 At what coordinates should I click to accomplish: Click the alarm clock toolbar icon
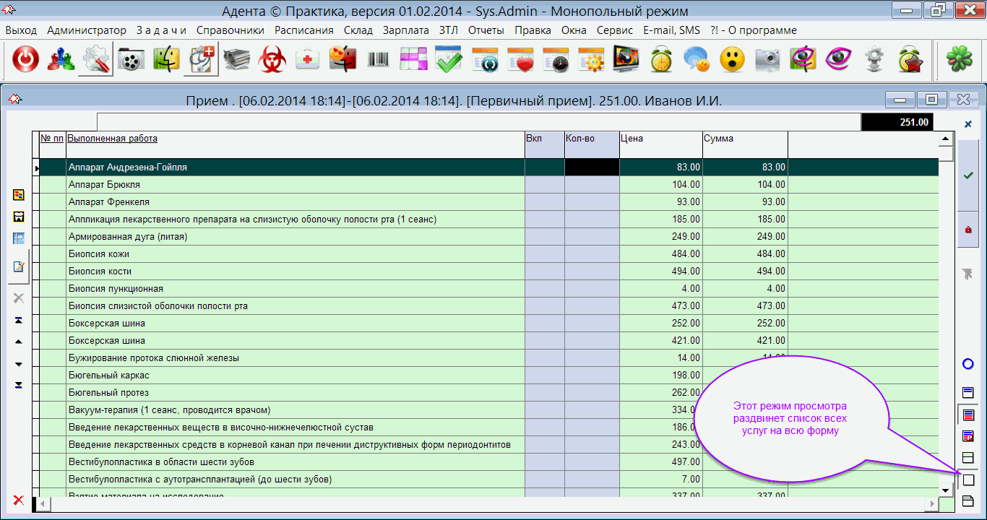pyautogui.click(x=661, y=60)
